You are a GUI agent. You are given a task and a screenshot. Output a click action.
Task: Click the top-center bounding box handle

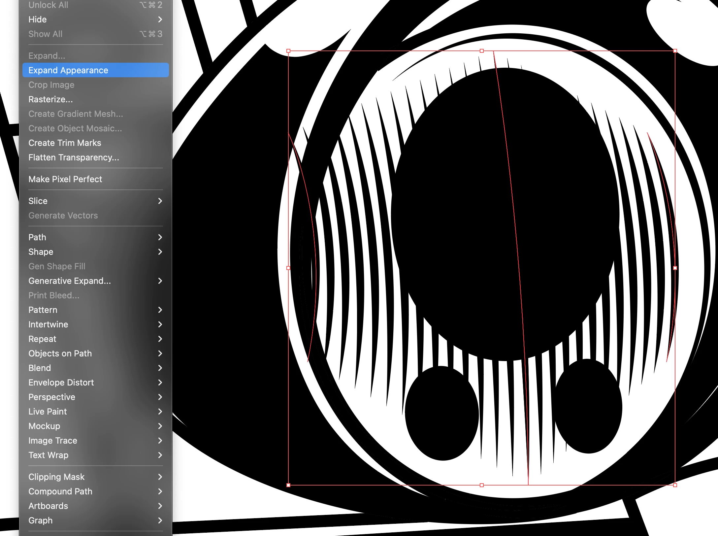click(482, 51)
